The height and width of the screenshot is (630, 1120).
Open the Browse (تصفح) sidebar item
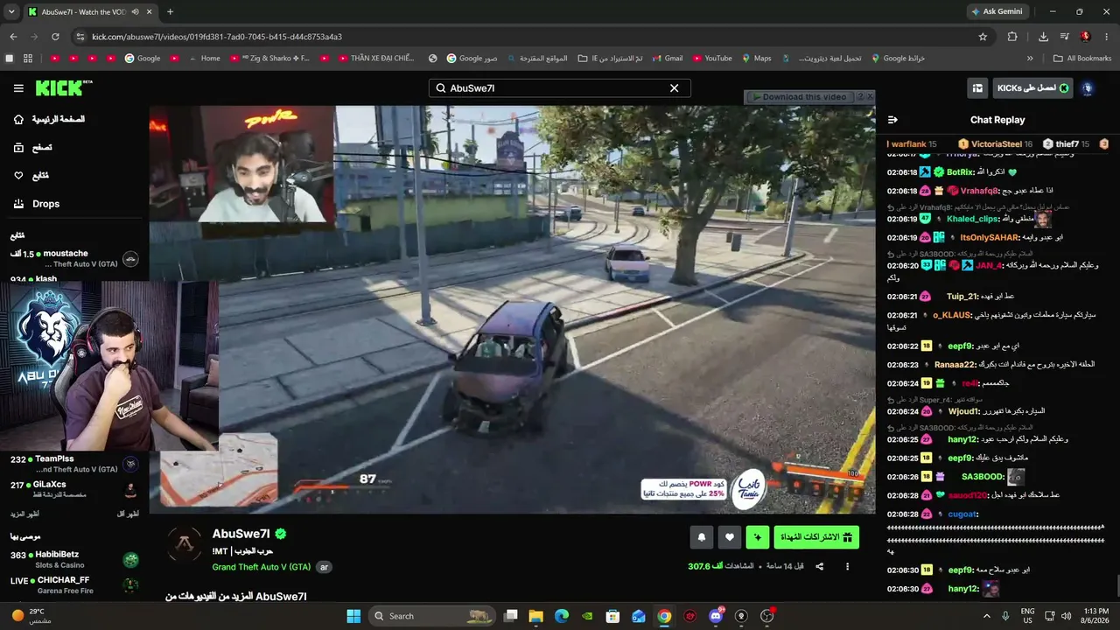[x=33, y=148]
